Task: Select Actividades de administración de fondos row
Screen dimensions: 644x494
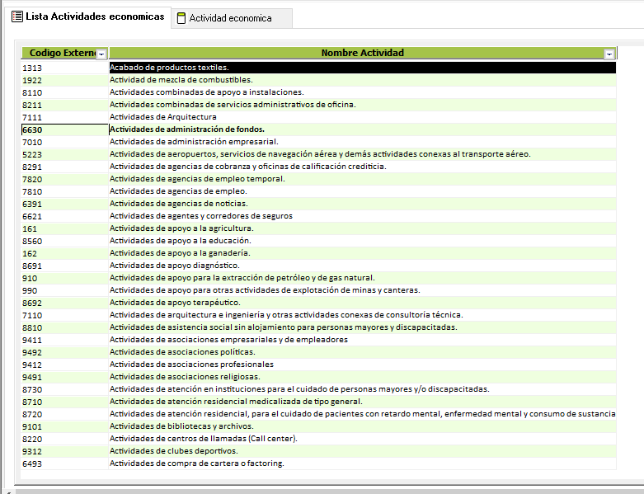Action: [x=187, y=129]
